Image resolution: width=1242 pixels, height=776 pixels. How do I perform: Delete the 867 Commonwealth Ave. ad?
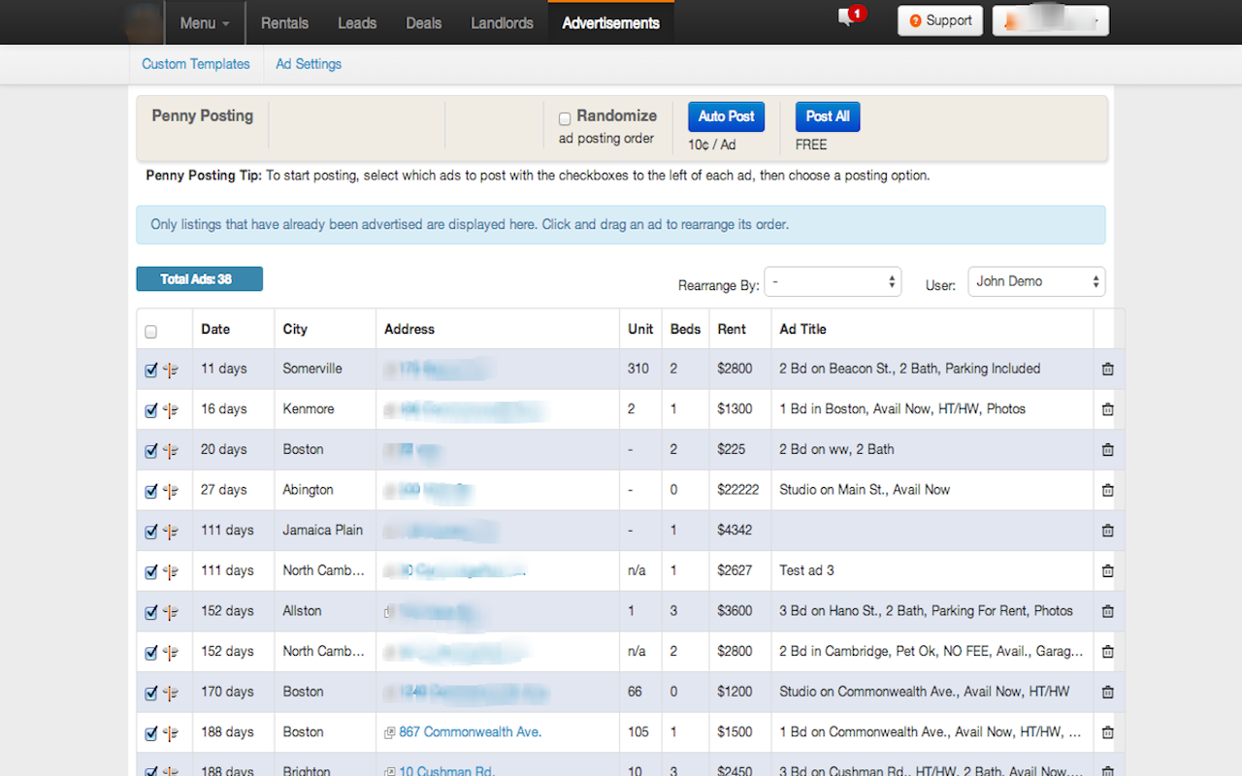[1107, 733]
